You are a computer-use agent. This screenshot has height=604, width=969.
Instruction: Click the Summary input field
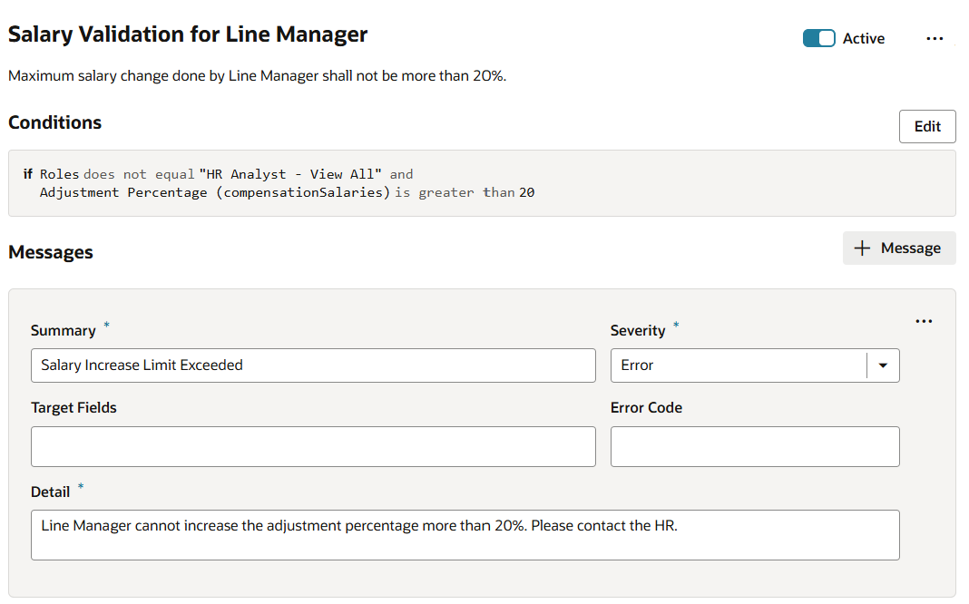coord(313,365)
